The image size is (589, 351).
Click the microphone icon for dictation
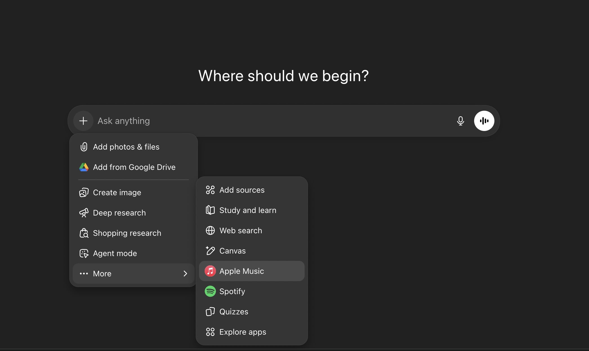click(460, 121)
